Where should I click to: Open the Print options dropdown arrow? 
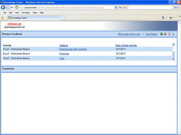click(174, 17)
